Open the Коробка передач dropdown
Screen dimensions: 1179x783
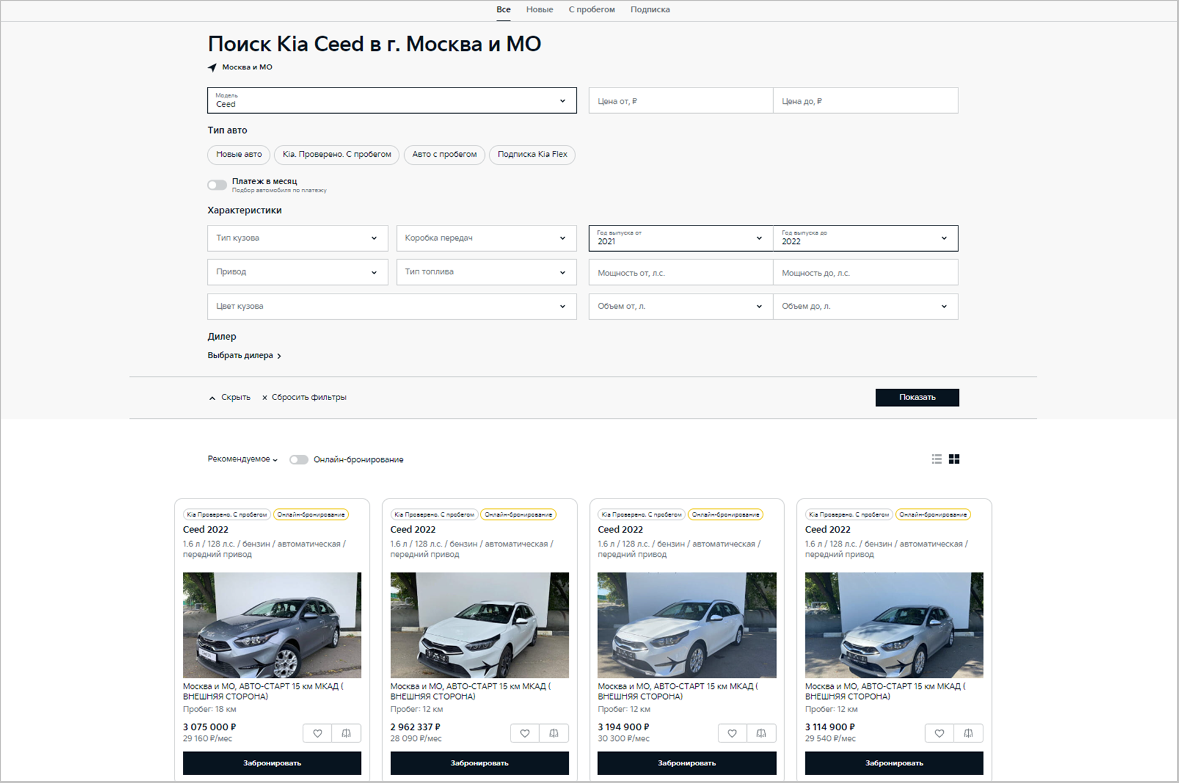click(x=486, y=238)
